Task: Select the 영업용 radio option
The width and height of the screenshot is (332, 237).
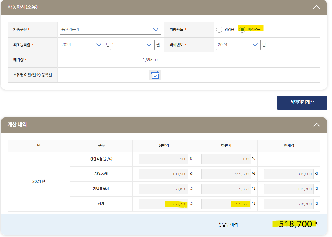Action: (219, 30)
